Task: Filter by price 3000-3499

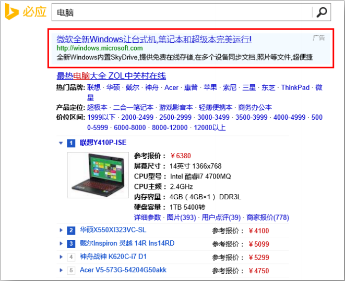Action: point(213,117)
